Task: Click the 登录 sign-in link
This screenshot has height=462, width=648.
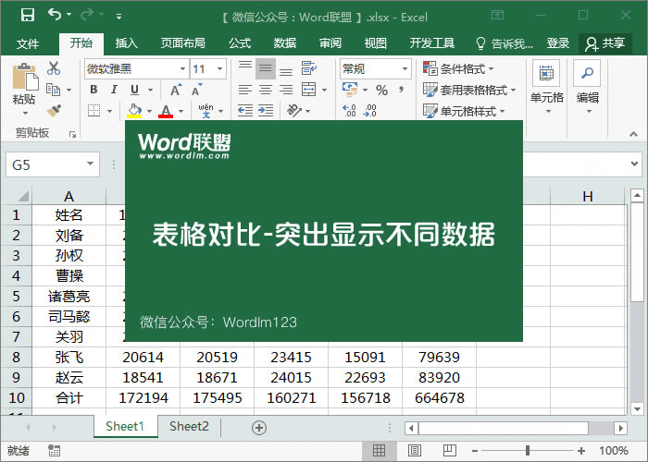Action: click(558, 43)
